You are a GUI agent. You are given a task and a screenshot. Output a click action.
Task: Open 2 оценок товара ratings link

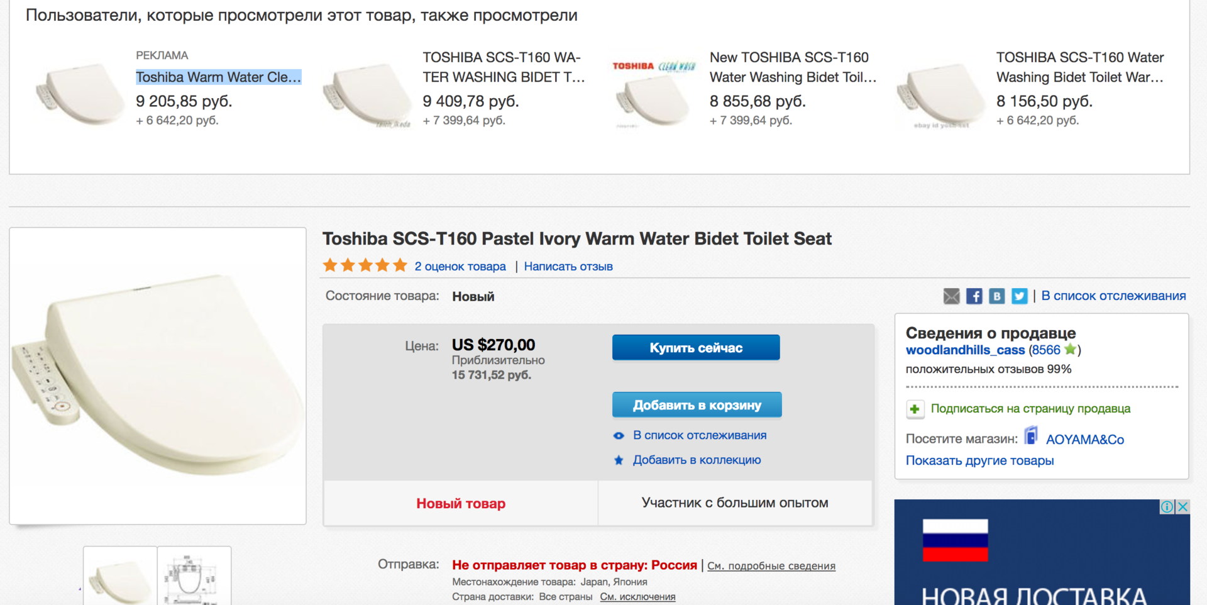click(460, 267)
